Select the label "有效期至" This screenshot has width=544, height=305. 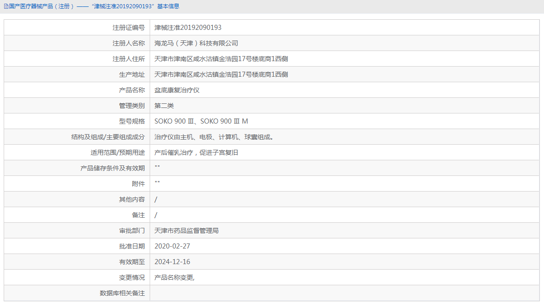click(x=131, y=262)
